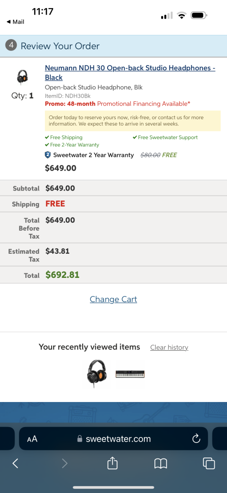This screenshot has width=227, height=493.
Task: Tap the step 4 number badge
Action: point(11,45)
